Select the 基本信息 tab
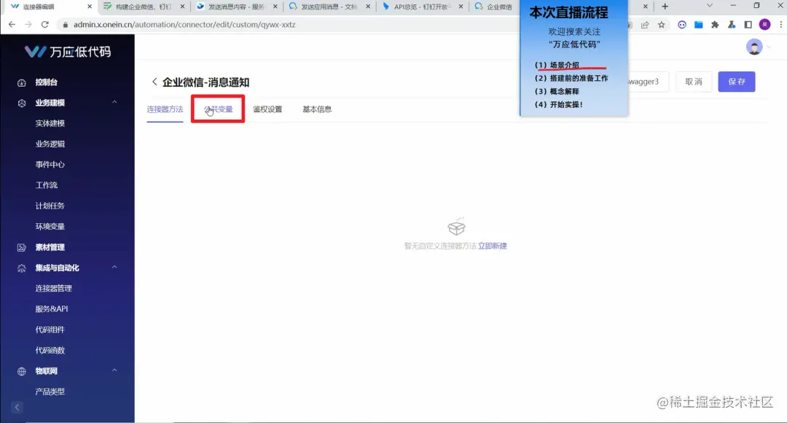 coord(317,109)
